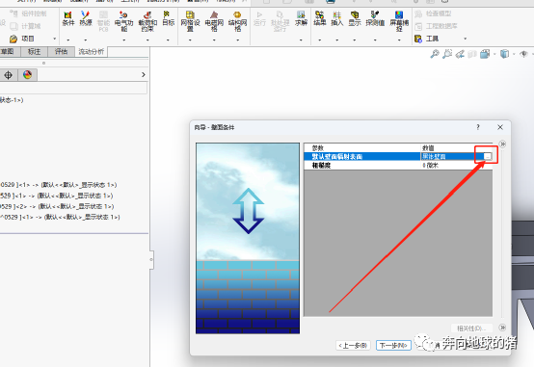Click the 上一步 (Back) wizard button
Image resolution: width=534 pixels, height=367 pixels.
point(353,345)
